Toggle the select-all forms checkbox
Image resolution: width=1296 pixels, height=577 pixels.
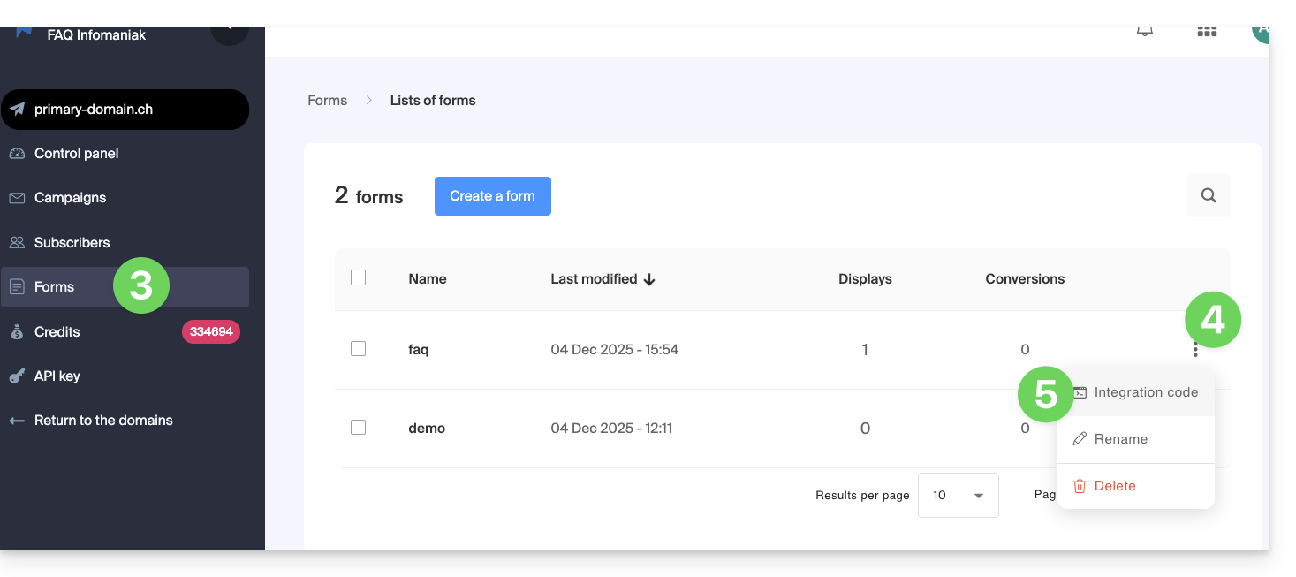tap(358, 278)
